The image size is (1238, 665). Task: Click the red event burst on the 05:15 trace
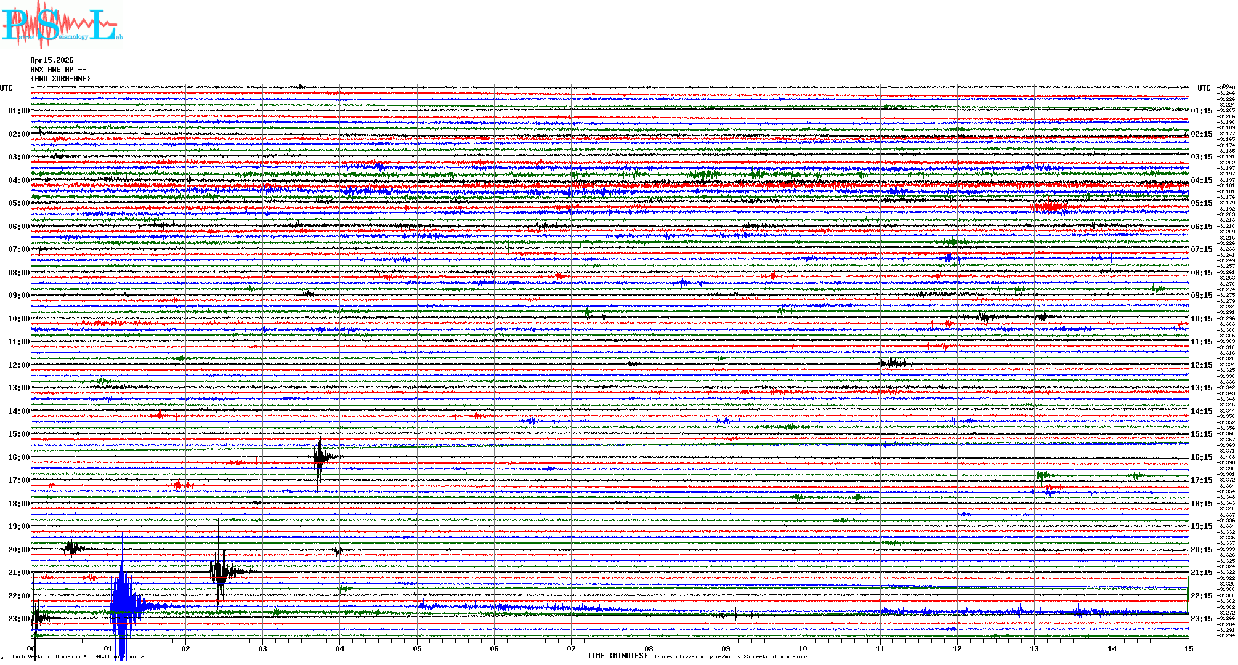(1049, 206)
